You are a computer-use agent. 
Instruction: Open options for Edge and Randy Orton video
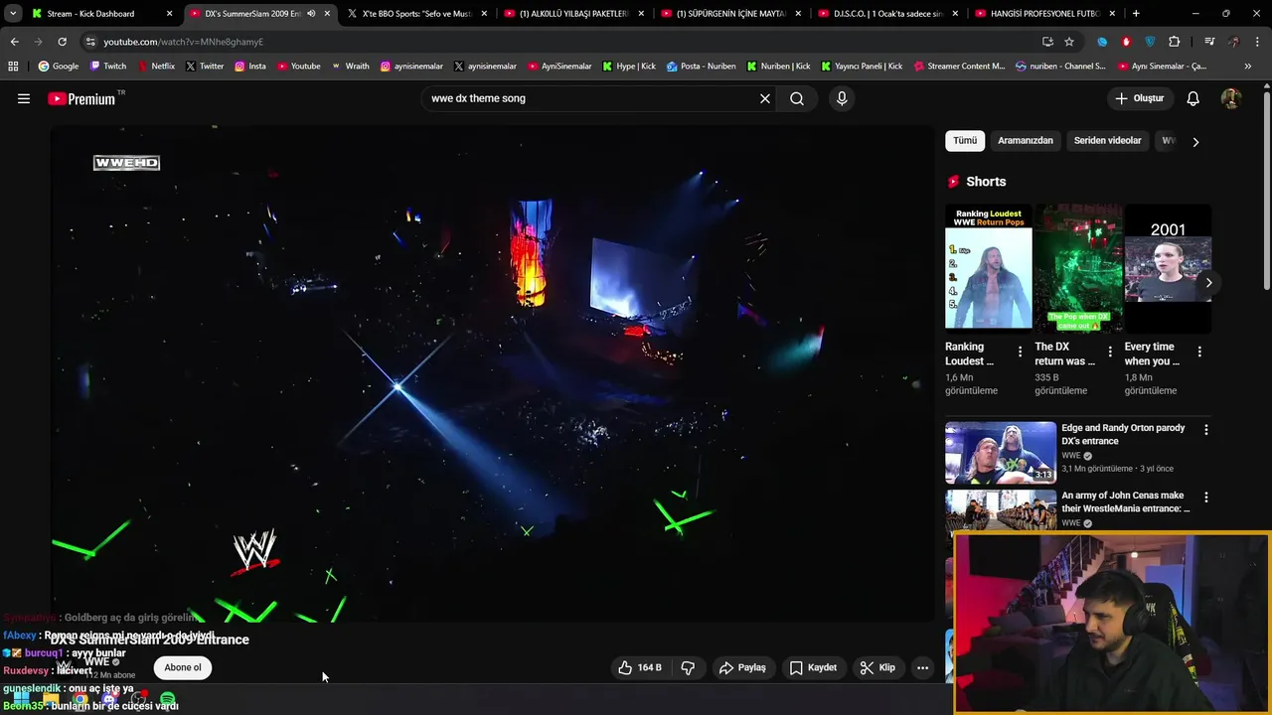[x=1206, y=430]
